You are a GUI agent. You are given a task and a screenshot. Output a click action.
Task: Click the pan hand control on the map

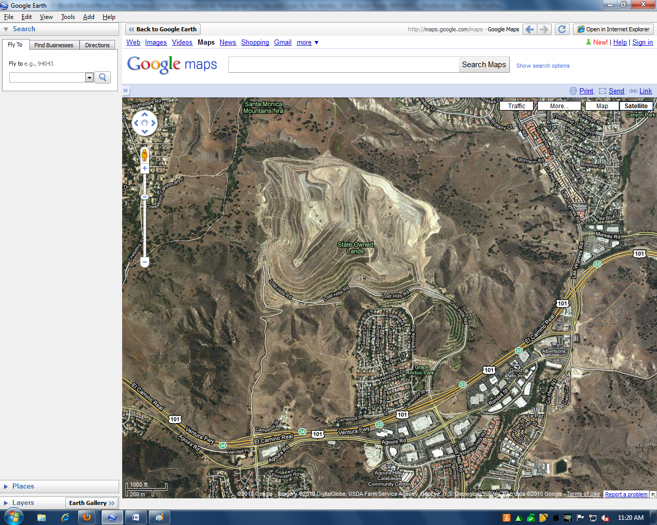(144, 124)
